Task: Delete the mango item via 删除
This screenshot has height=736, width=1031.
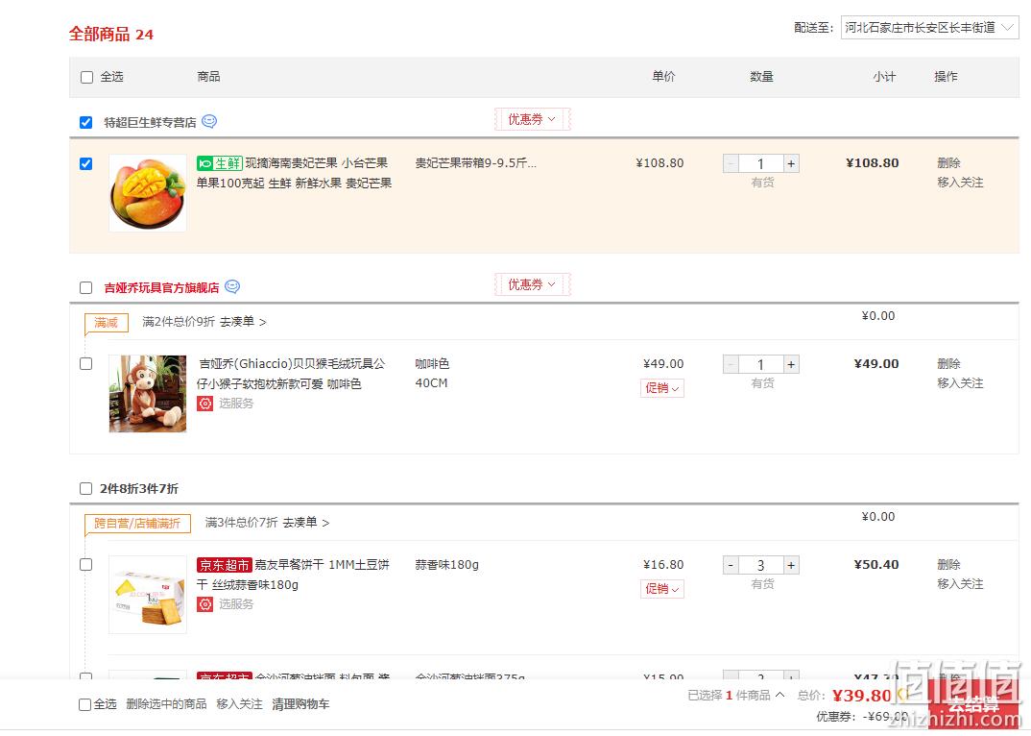Action: pos(948,163)
